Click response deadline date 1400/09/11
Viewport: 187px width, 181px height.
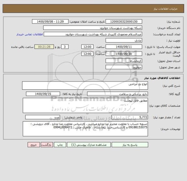click(124, 47)
